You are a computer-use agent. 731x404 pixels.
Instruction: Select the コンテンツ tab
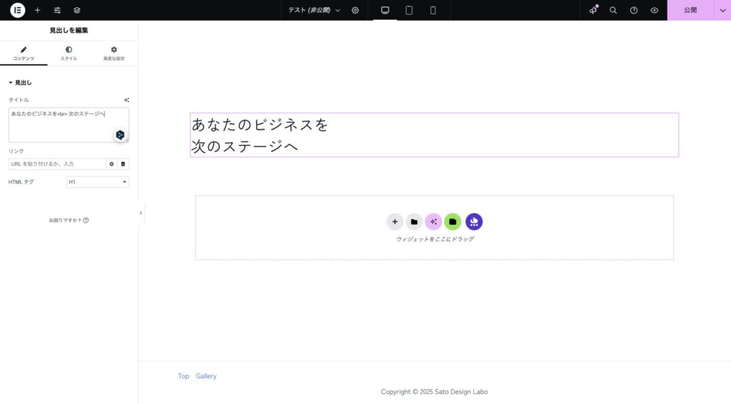point(24,53)
